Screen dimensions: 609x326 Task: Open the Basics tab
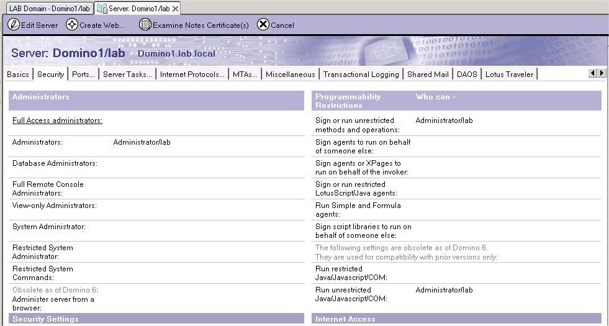tap(18, 74)
